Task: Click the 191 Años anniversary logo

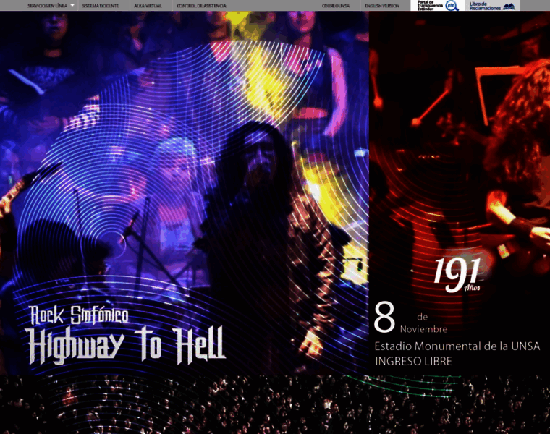Action: pos(457,275)
